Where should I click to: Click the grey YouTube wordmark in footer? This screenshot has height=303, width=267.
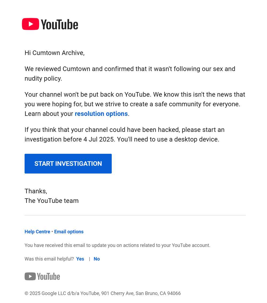(x=48, y=277)
